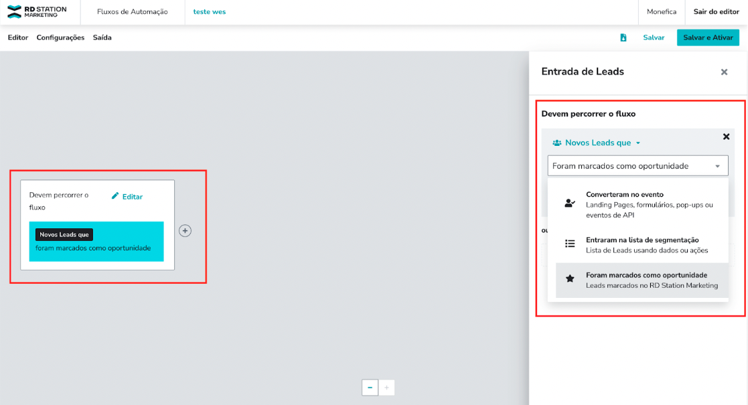Click the Salvar link
This screenshot has height=405, width=748.
(654, 37)
